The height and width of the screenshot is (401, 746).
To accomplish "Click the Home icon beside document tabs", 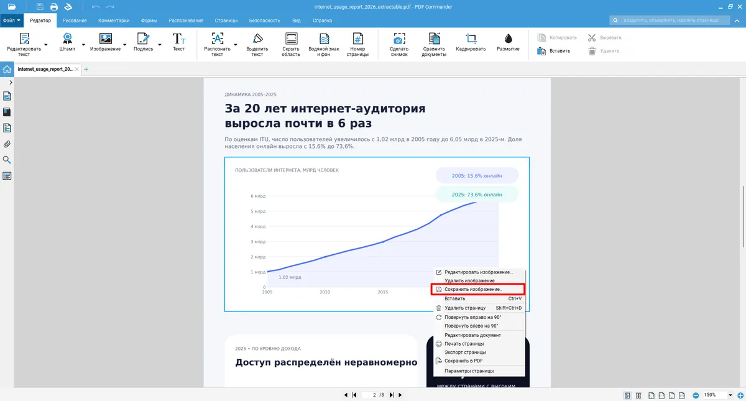I will (x=7, y=69).
